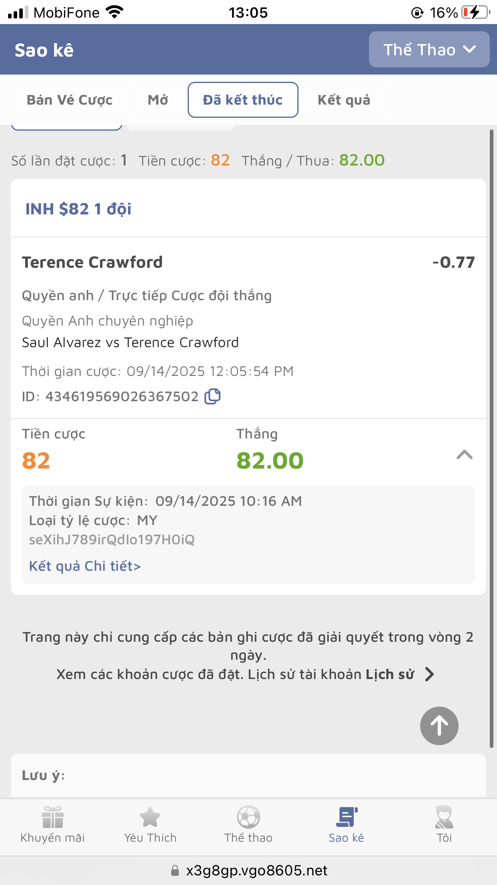Switch to the Mở tab
497x885 pixels.
coord(158,100)
